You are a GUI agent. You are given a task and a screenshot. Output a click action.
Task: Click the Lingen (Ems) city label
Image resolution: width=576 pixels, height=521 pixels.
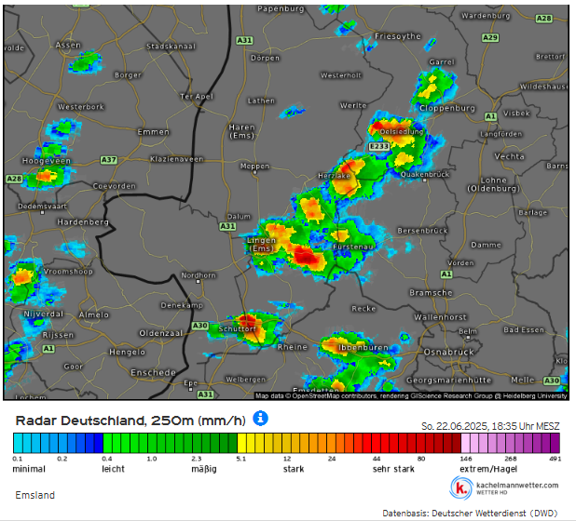pos(262,245)
